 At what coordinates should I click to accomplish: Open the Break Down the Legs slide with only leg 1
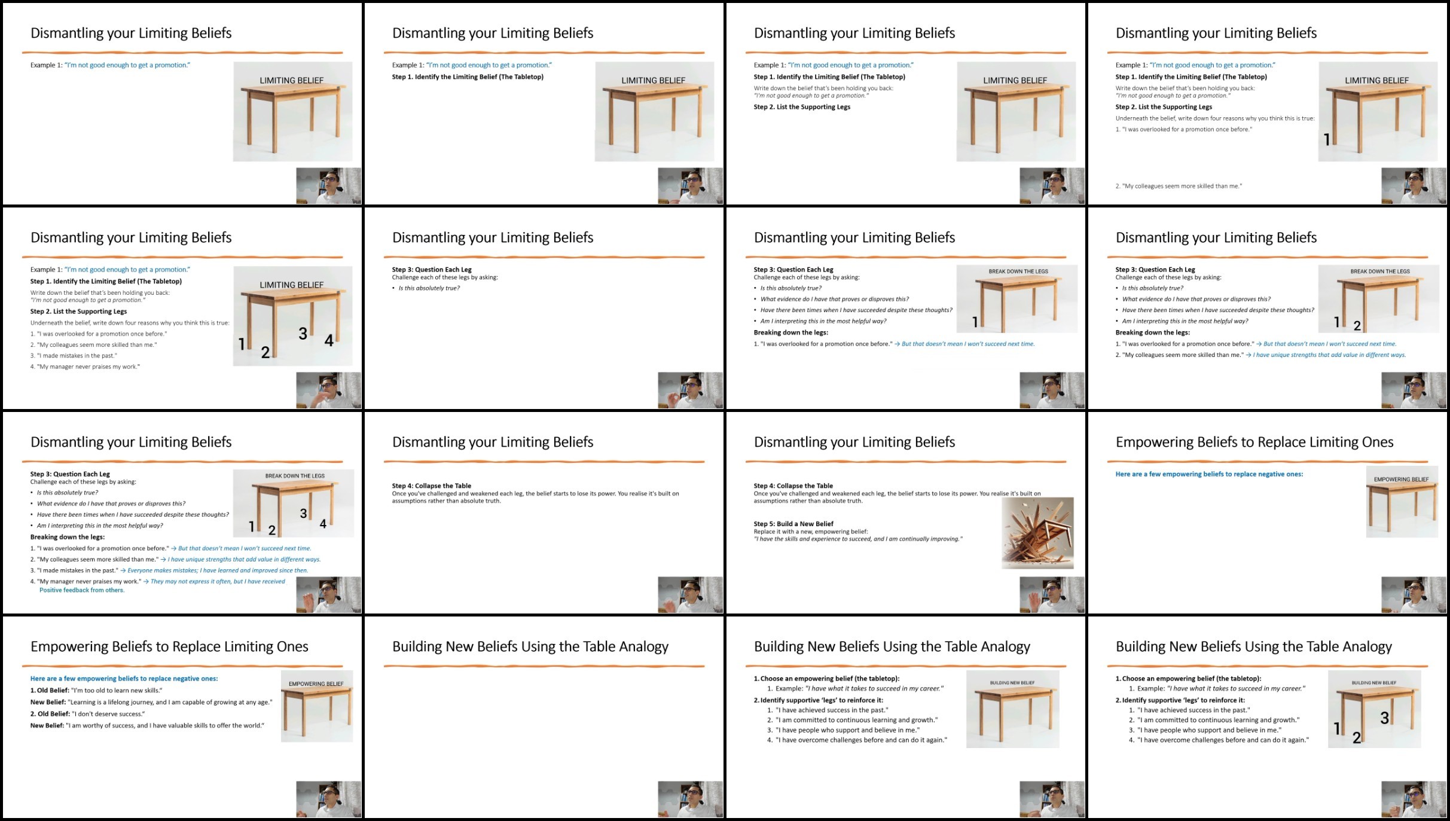click(x=905, y=309)
